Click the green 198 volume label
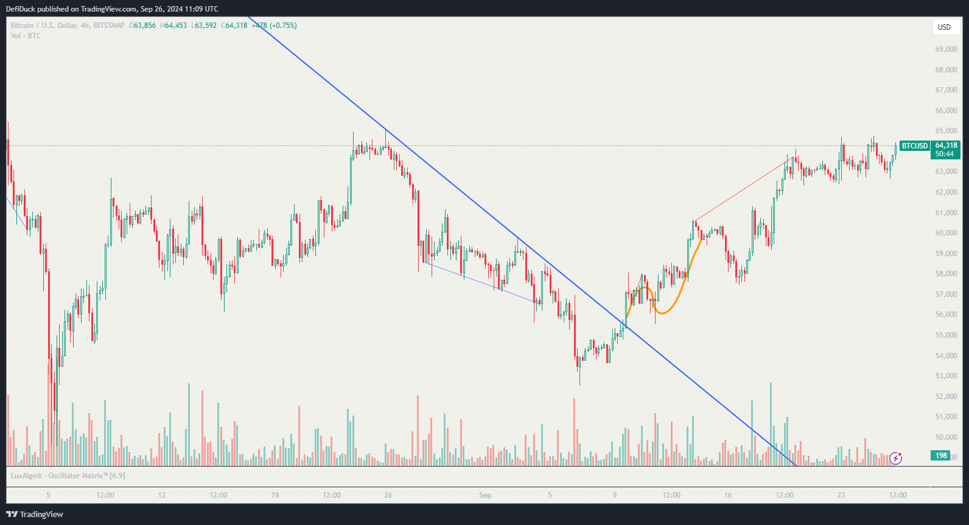 tap(941, 456)
